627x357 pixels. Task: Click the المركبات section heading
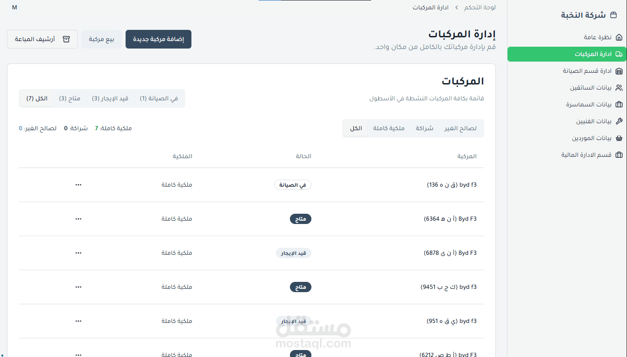(463, 81)
